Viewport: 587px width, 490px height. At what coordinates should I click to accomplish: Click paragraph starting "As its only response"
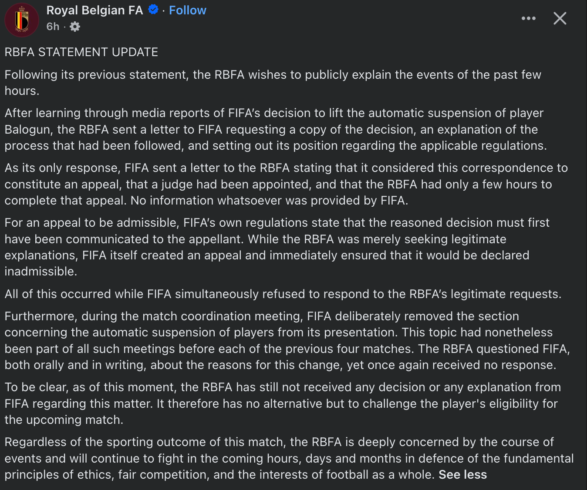pyautogui.click(x=286, y=184)
